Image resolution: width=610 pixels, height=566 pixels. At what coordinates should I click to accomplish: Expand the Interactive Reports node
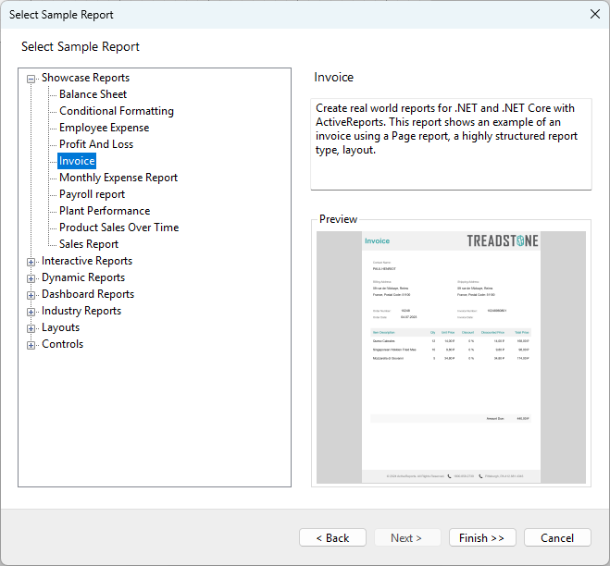(x=31, y=262)
